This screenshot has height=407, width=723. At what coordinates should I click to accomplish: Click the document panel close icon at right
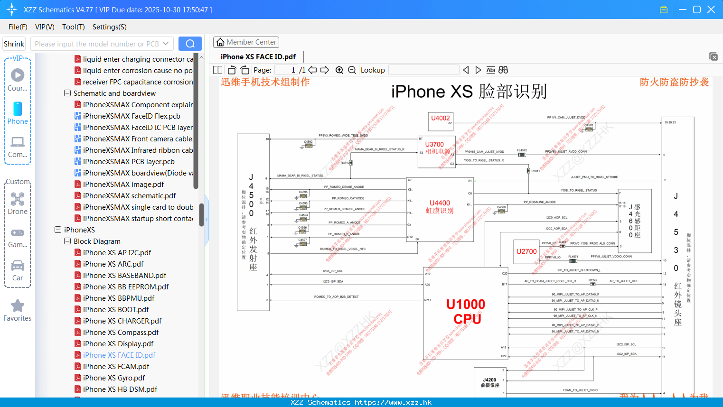[714, 56]
